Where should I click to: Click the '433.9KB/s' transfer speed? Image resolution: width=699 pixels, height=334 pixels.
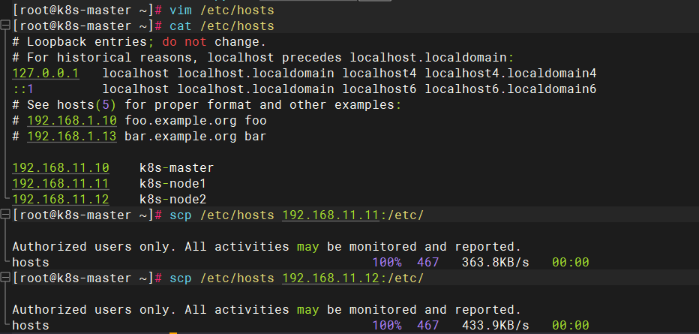pyautogui.click(x=495, y=325)
